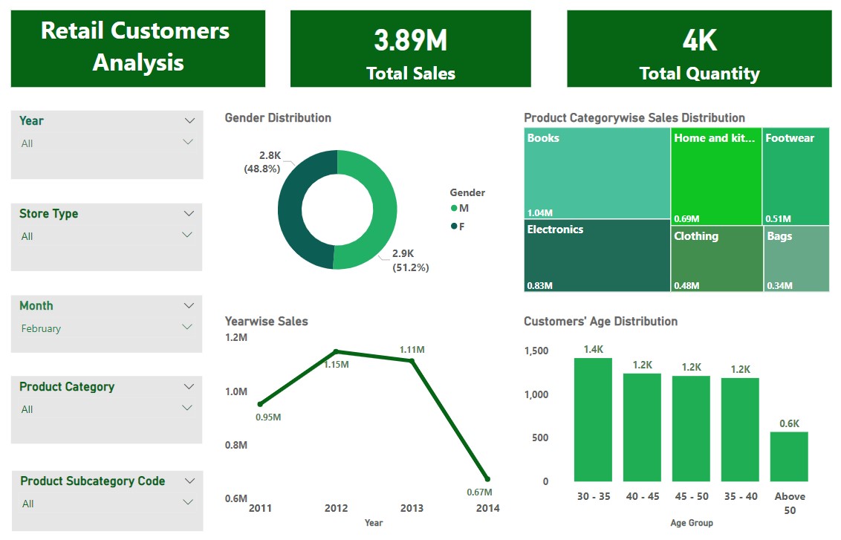Select the Above 50 age group bar

tap(789, 456)
